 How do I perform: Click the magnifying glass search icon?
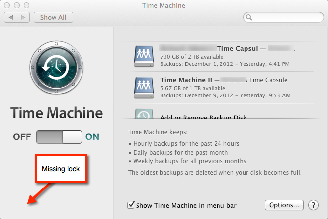point(249,17)
